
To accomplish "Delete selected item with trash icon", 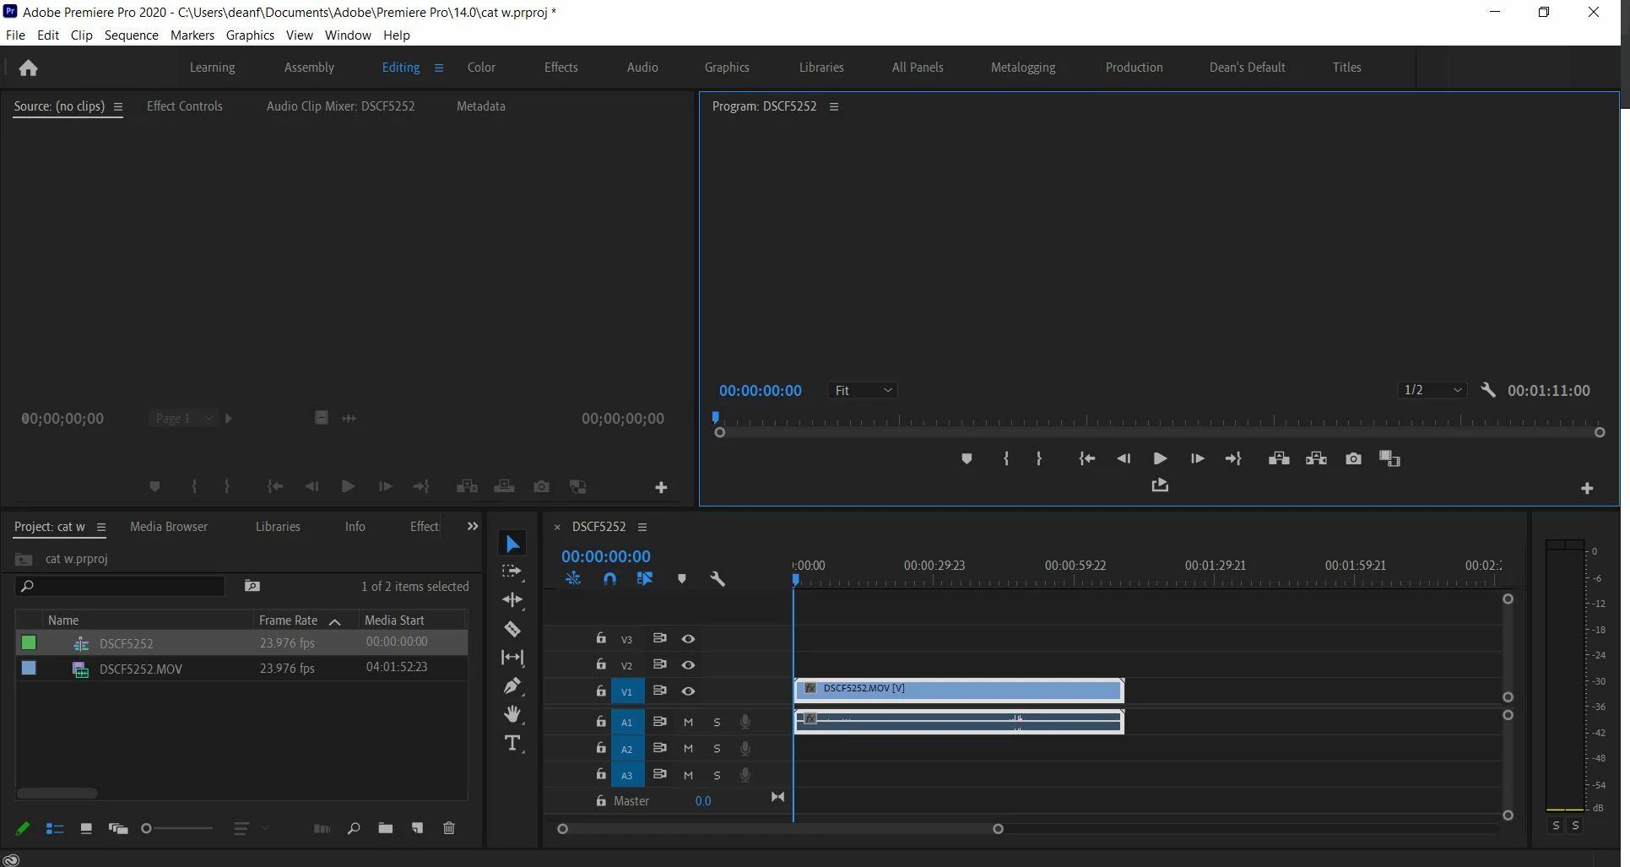I will 449,828.
